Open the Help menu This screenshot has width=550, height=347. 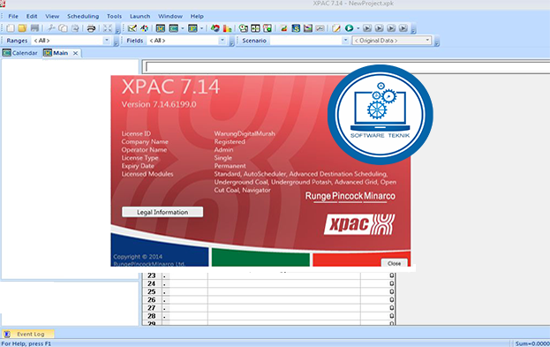pyautogui.click(x=197, y=16)
